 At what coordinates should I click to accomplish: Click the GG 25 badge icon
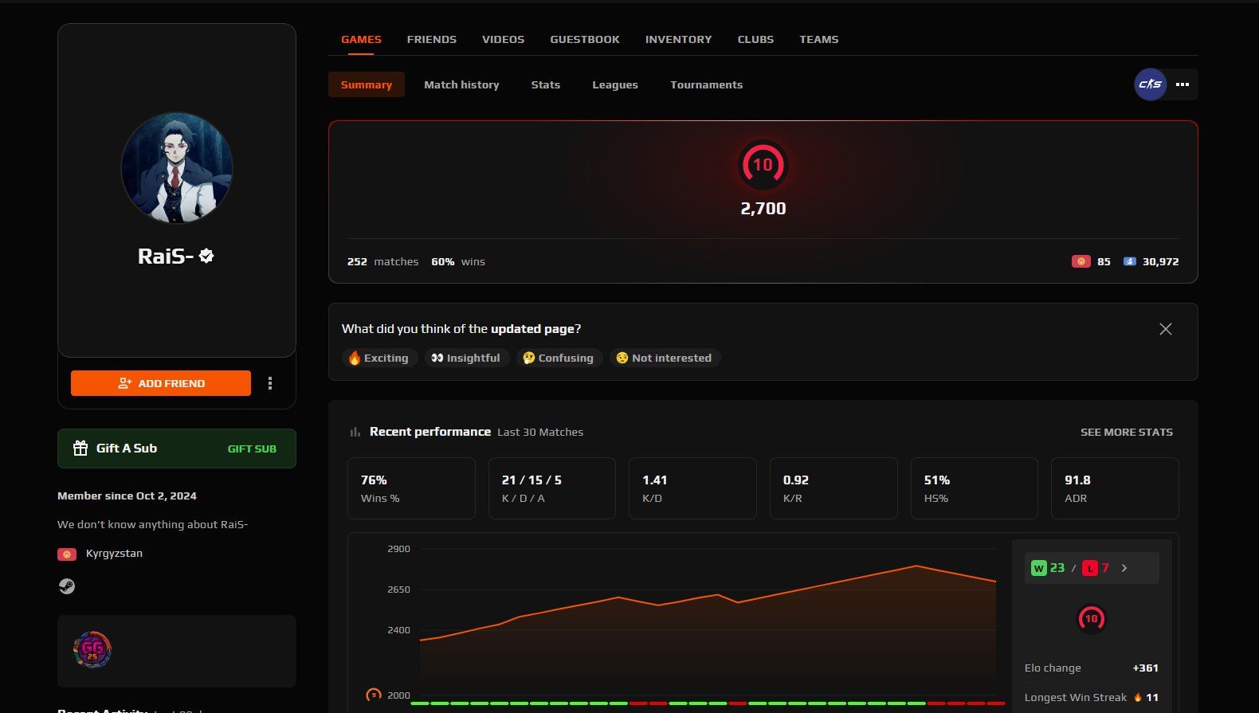point(92,650)
